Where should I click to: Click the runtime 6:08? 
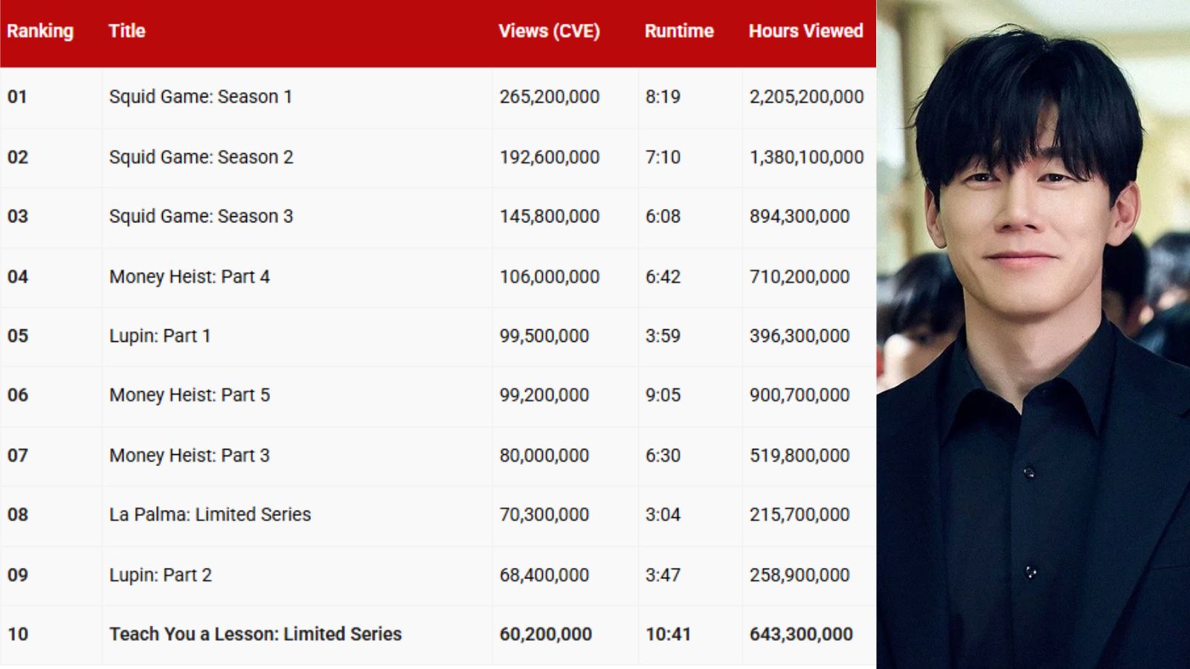[663, 216]
